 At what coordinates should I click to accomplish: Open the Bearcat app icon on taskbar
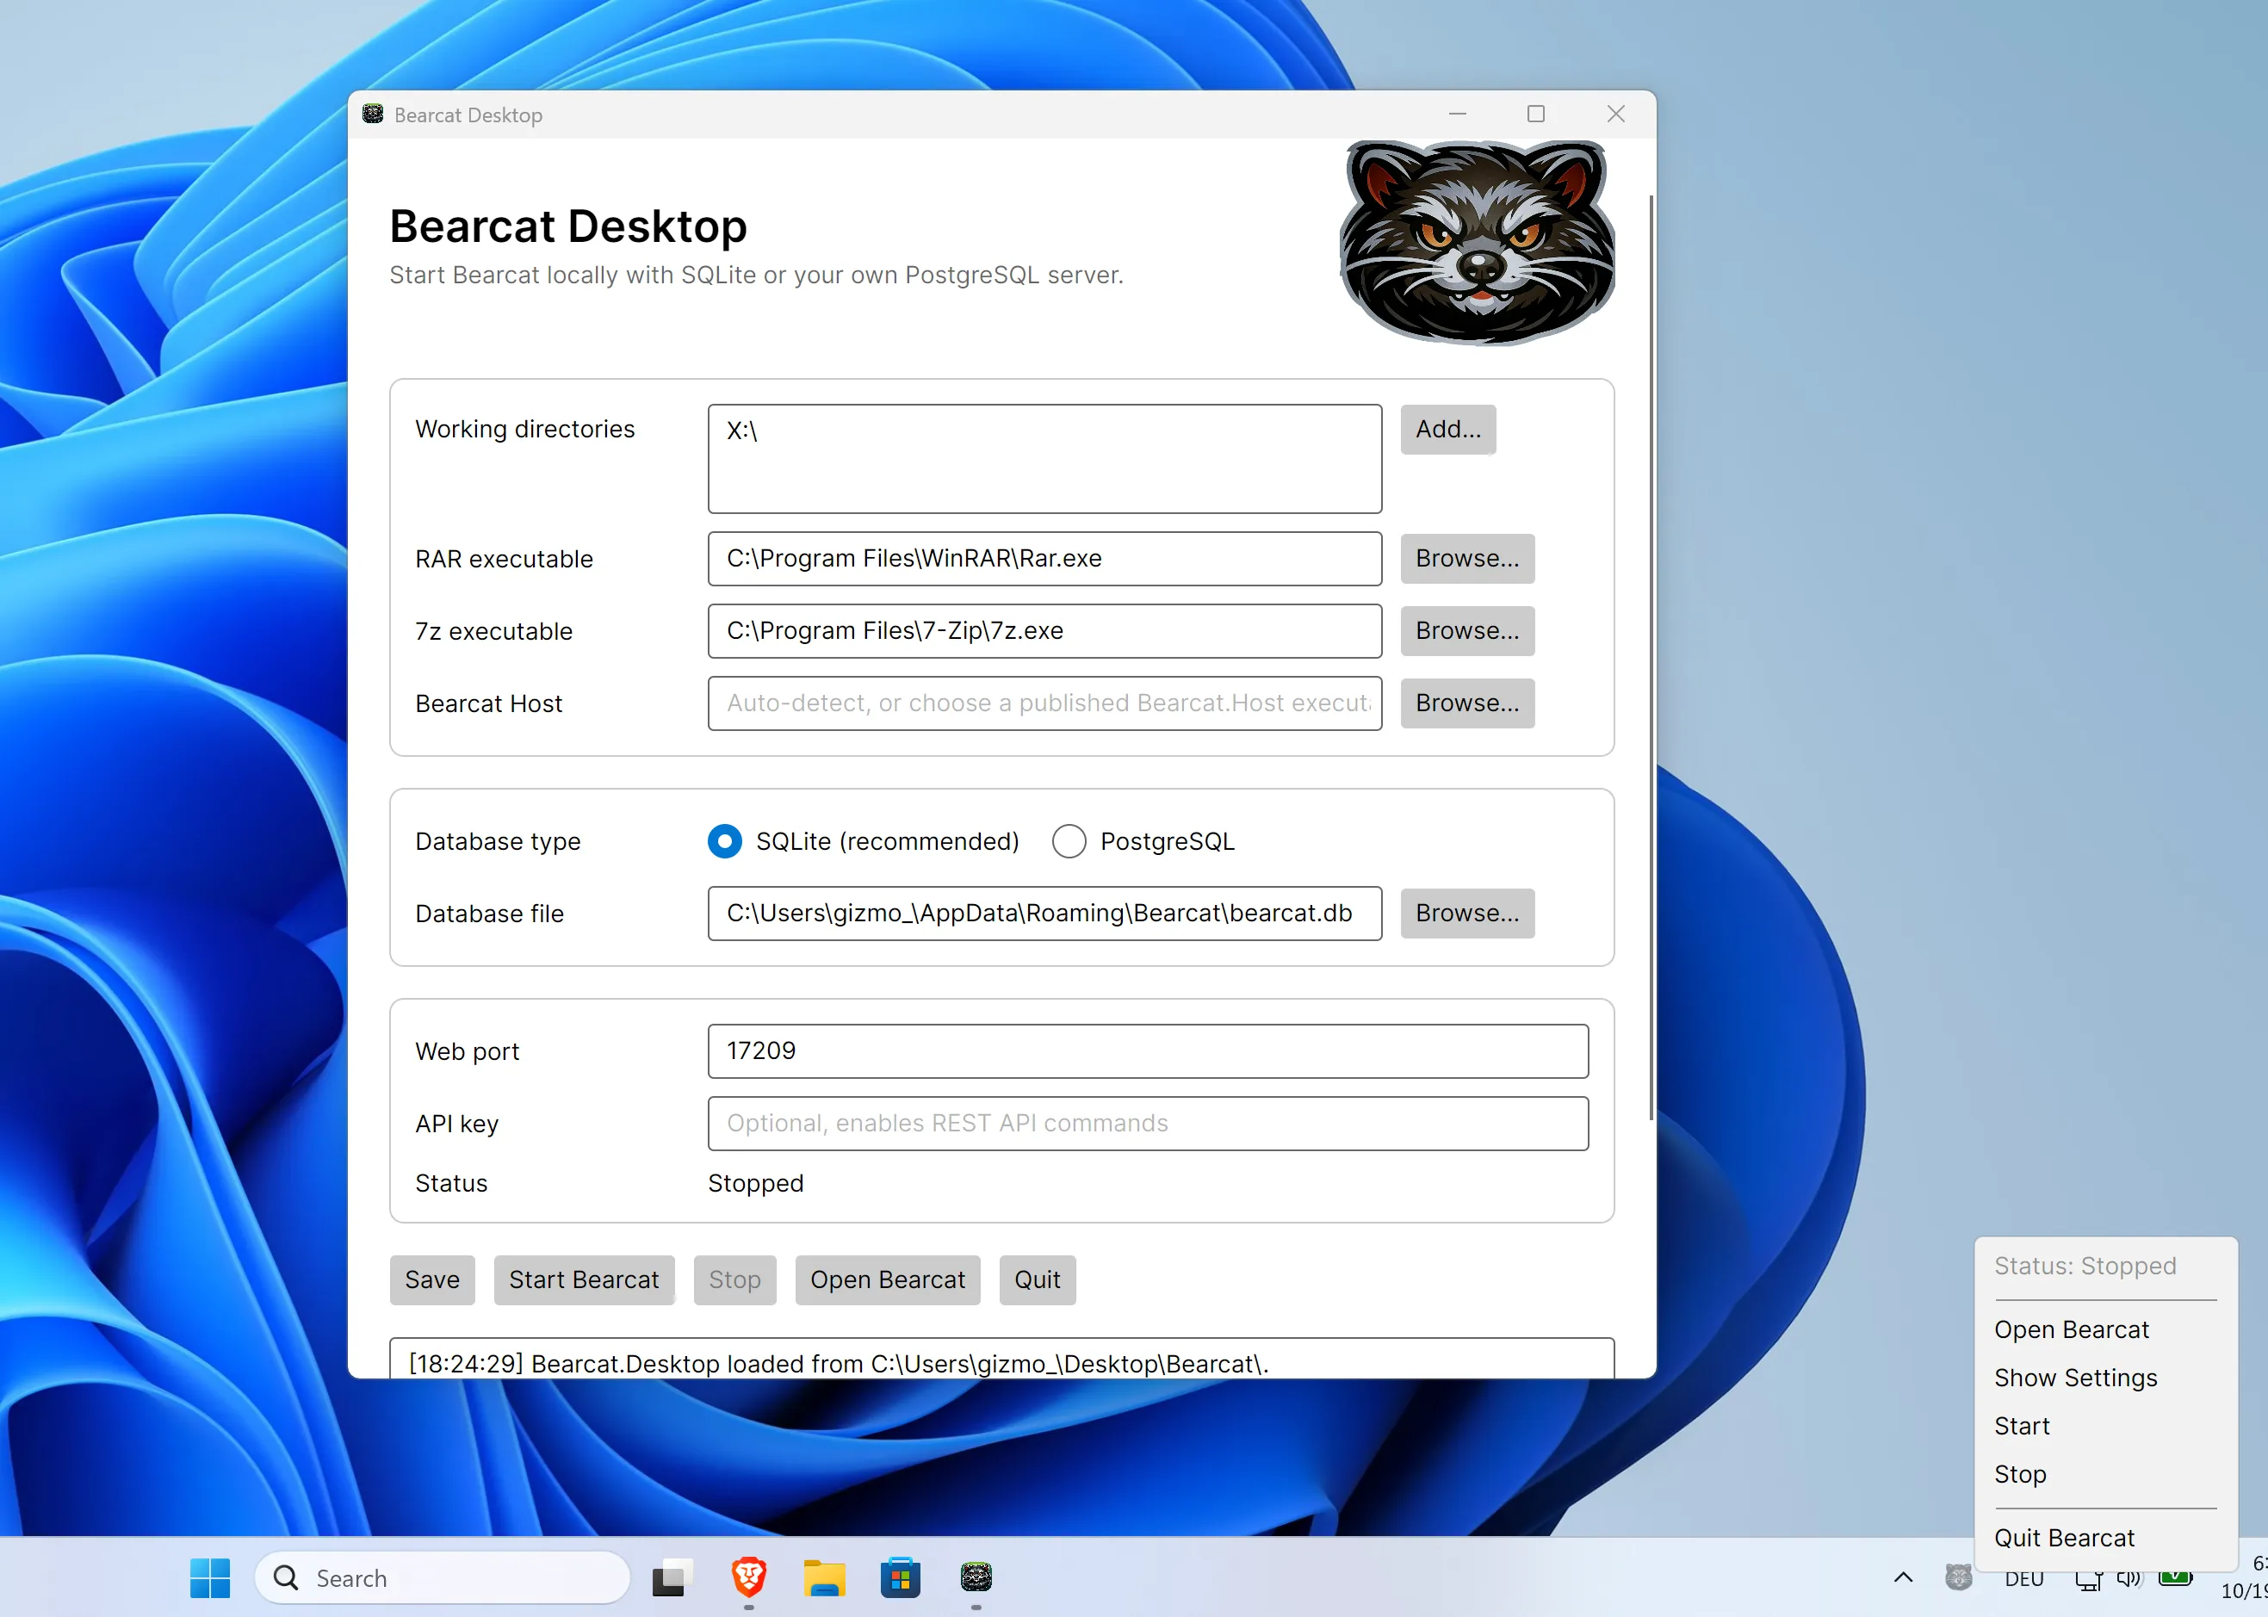tap(976, 1577)
